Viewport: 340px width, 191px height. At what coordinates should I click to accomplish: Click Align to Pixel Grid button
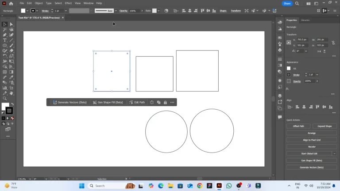click(312, 140)
